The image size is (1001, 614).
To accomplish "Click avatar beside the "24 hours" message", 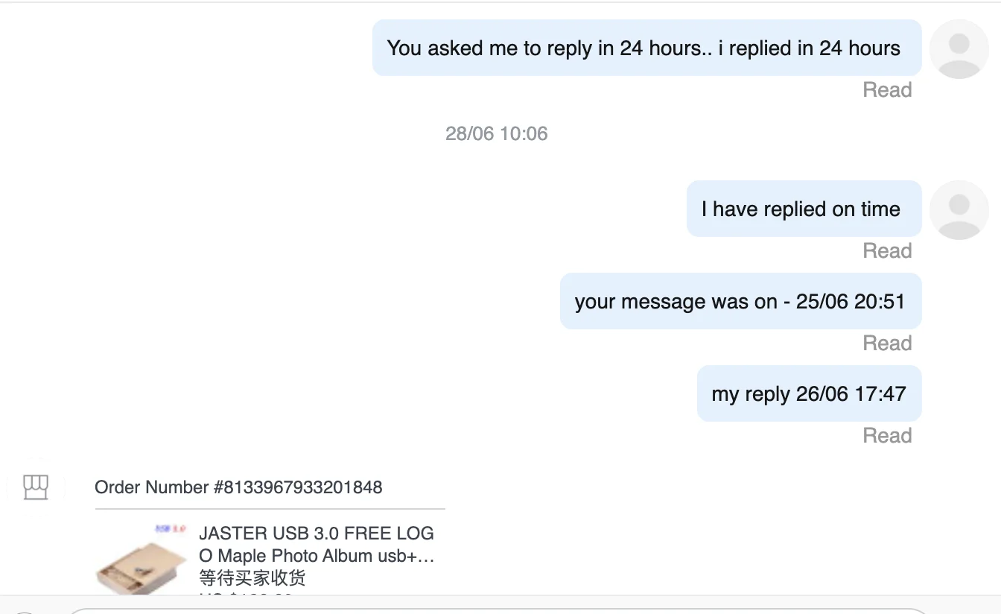I will click(959, 48).
